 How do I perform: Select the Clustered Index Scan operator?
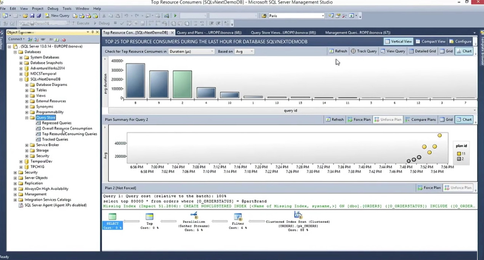[298, 221]
